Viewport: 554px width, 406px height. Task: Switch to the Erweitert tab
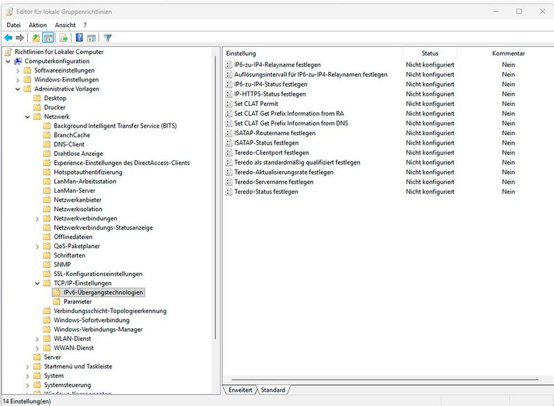point(241,389)
